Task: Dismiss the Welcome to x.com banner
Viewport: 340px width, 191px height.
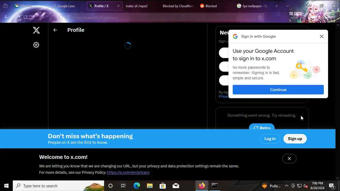Action: (x=289, y=159)
